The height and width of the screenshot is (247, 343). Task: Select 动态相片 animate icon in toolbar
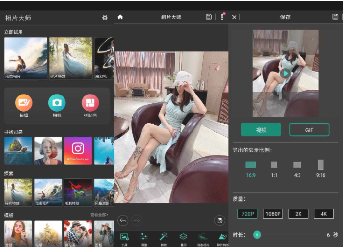[x=203, y=240]
